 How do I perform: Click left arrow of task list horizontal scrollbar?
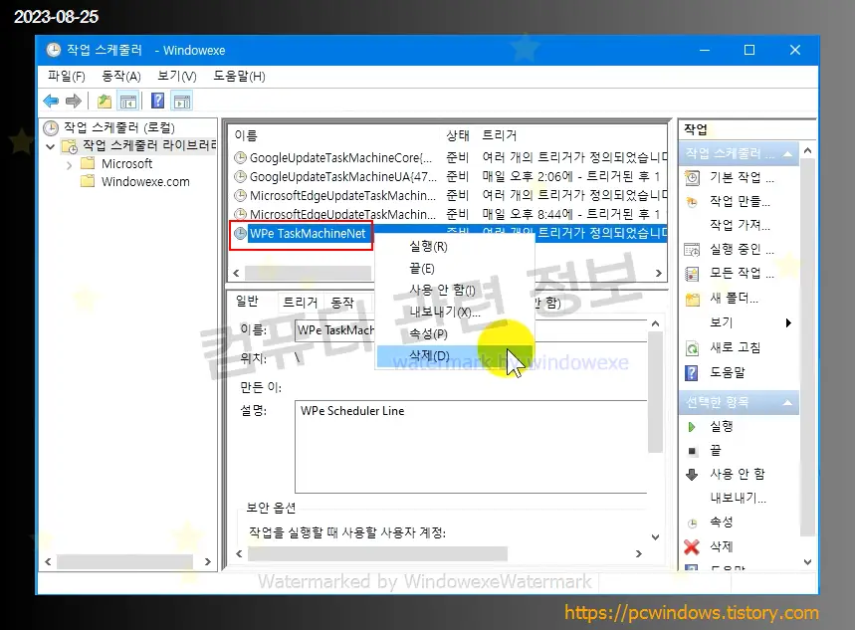[236, 273]
